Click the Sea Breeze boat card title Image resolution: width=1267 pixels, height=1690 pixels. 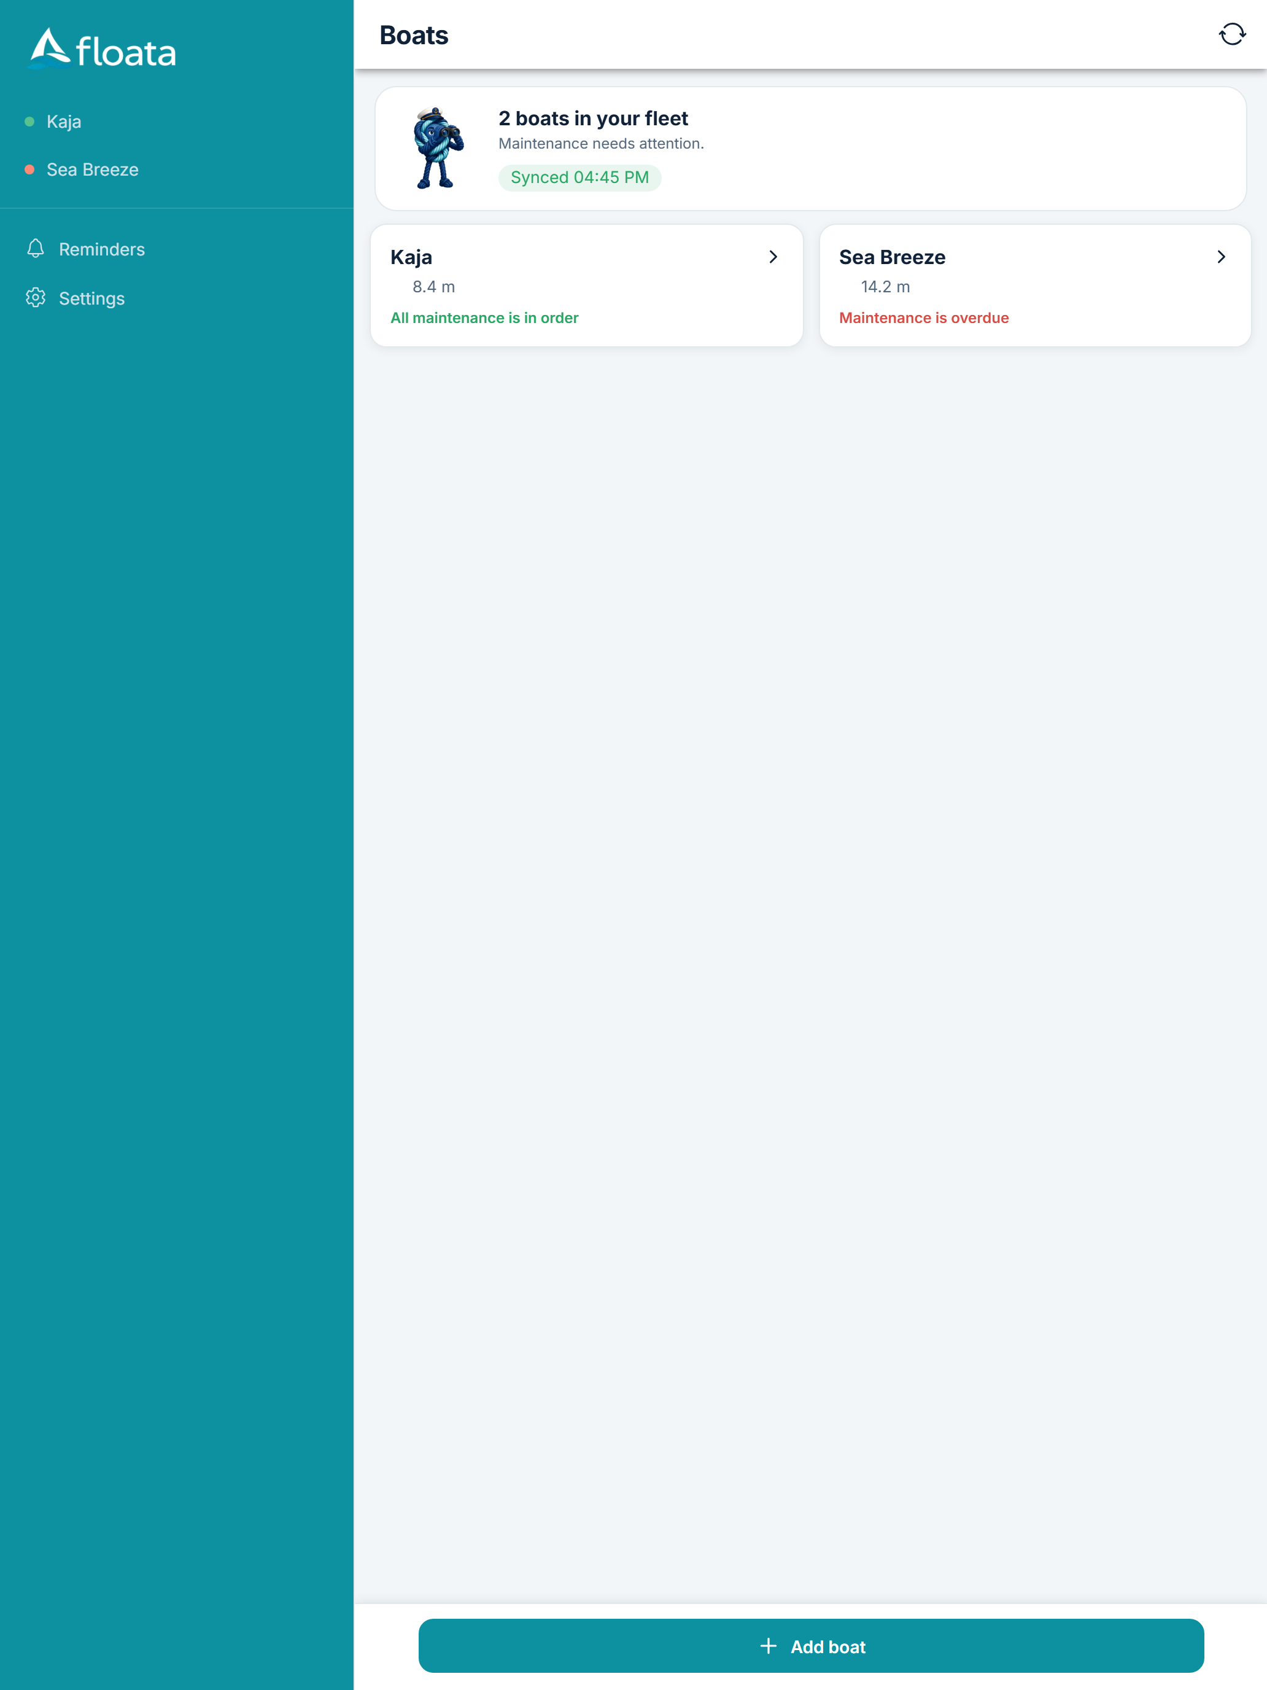tap(892, 257)
